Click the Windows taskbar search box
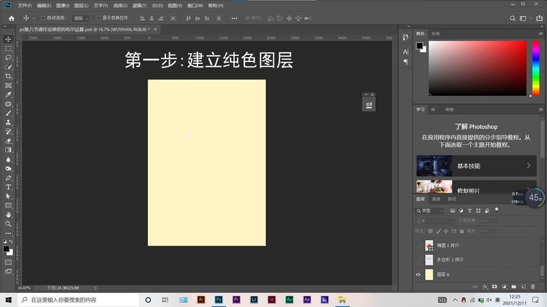The width and height of the screenshot is (547, 307). 78,300
